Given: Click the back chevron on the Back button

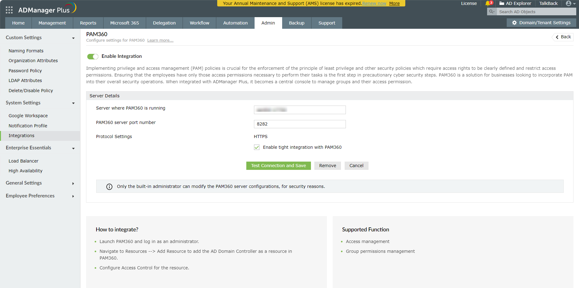Looking at the screenshot, I should point(557,37).
